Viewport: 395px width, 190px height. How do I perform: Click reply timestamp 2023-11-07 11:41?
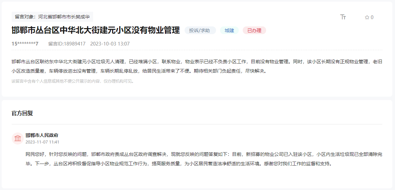click(42, 142)
